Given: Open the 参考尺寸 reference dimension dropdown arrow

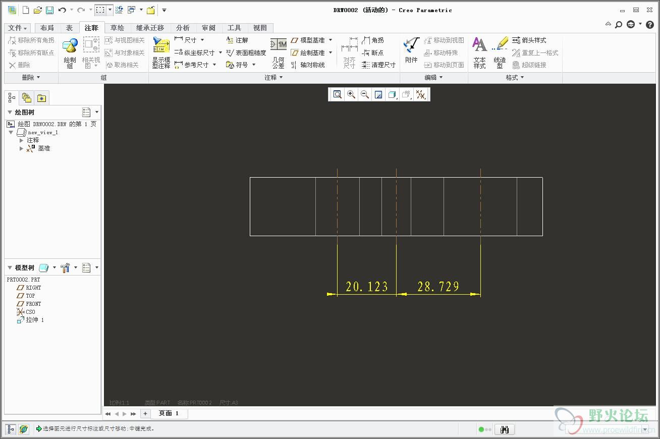Looking at the screenshot, I should pos(214,65).
